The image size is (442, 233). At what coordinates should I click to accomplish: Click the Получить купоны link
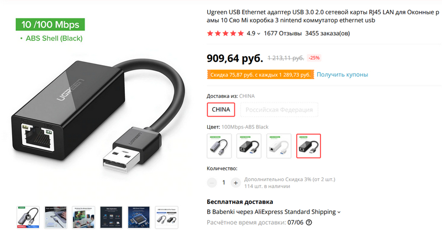pyautogui.click(x=342, y=75)
